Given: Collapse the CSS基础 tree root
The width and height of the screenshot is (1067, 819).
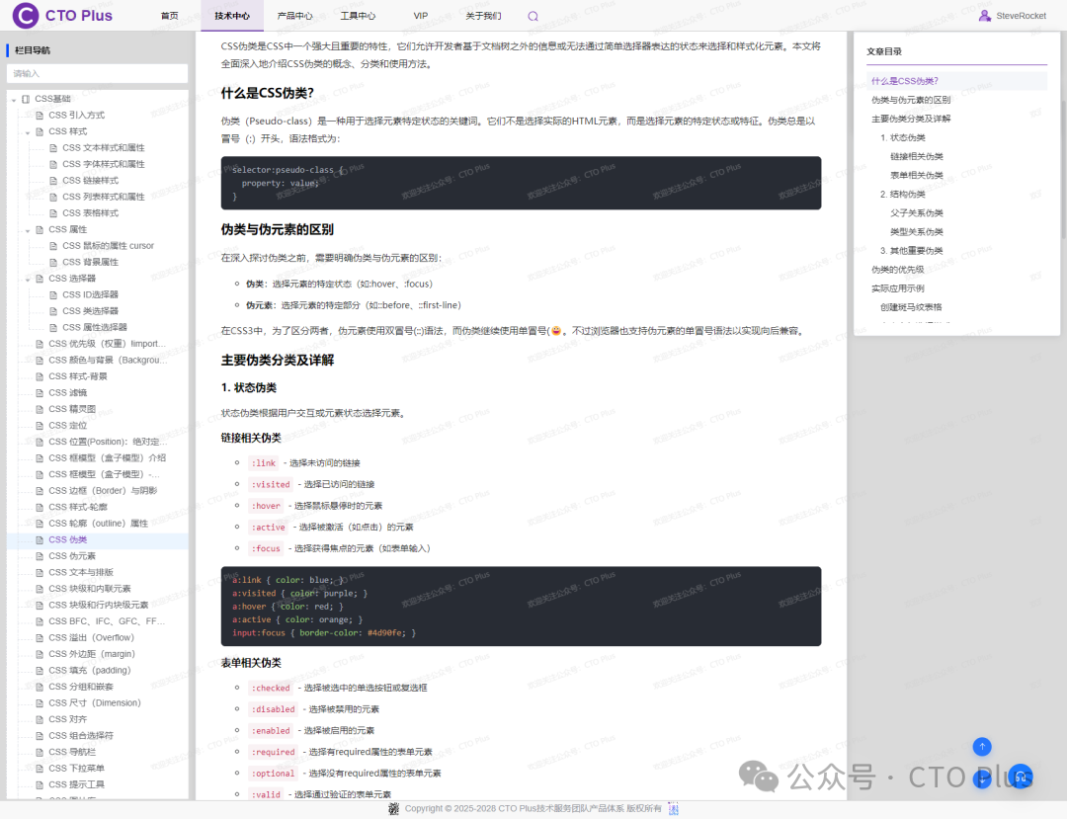Looking at the screenshot, I should 14,100.
